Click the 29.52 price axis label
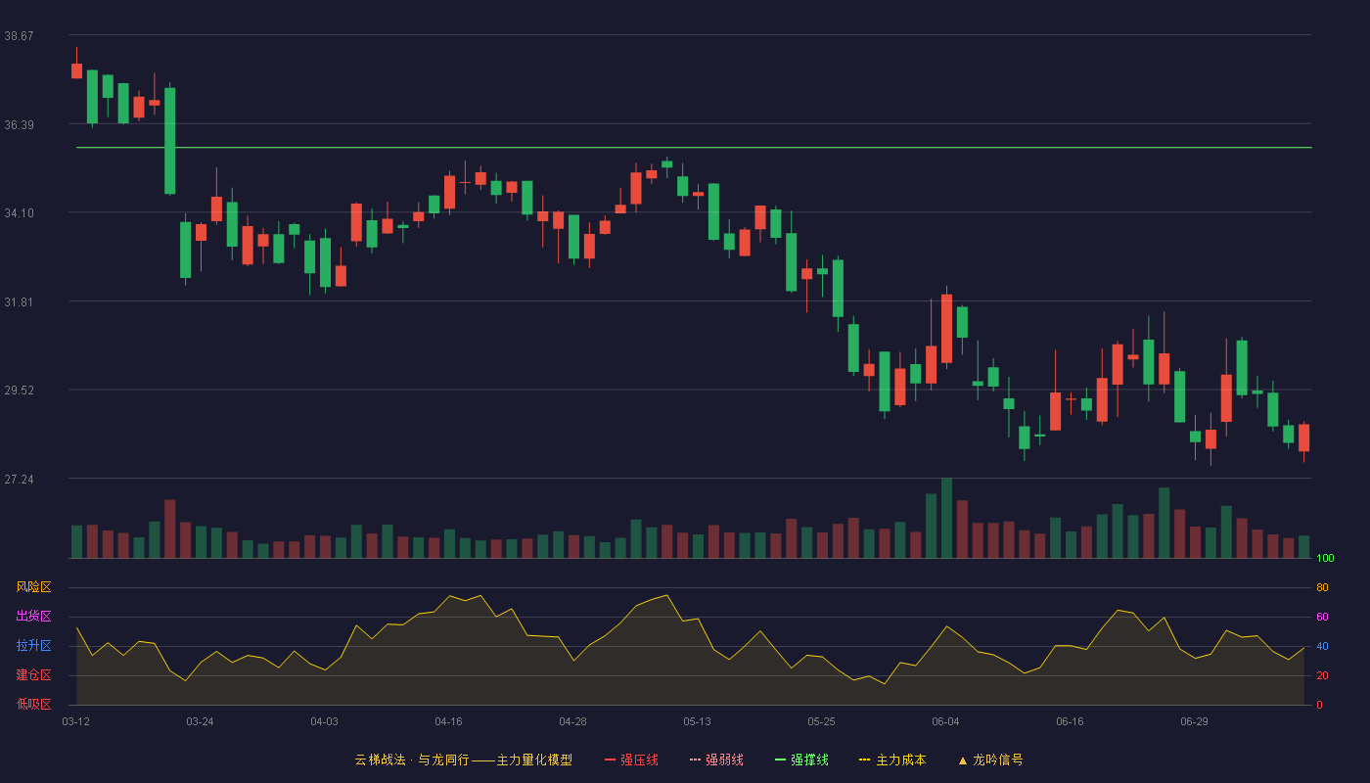Viewport: 1370px width, 783px height. [19, 390]
